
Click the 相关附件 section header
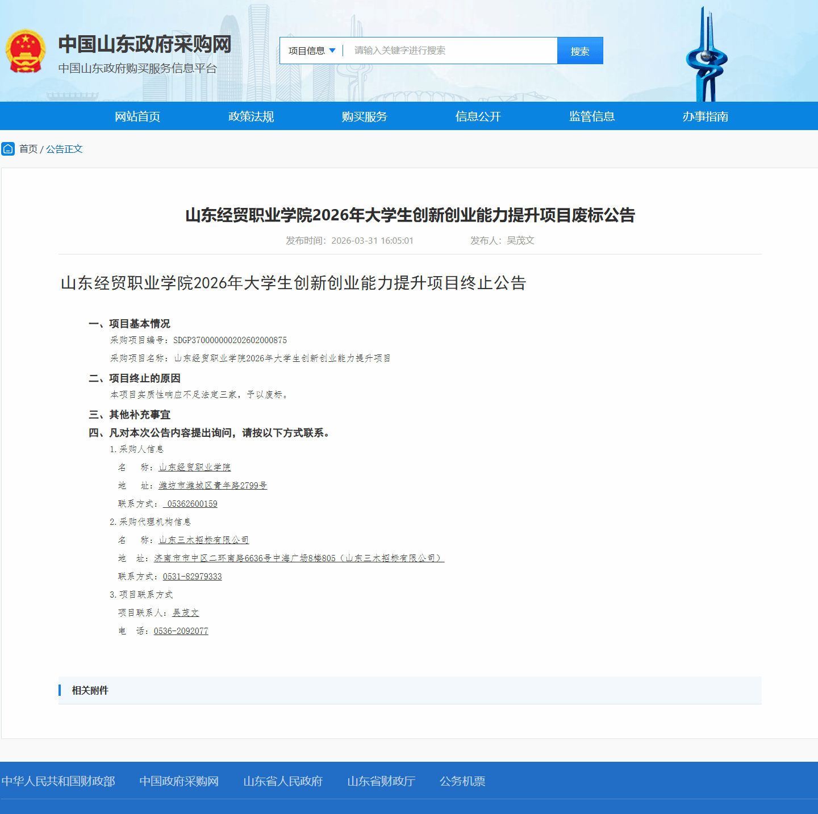[90, 690]
